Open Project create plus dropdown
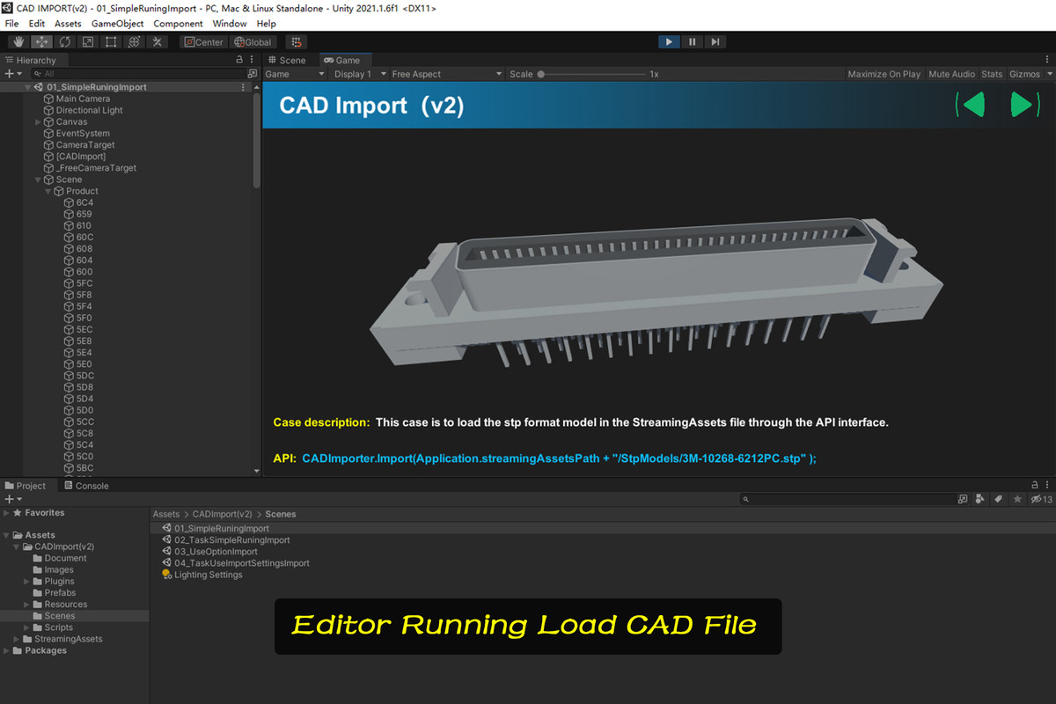Viewport: 1056px width, 704px height. 11,499
